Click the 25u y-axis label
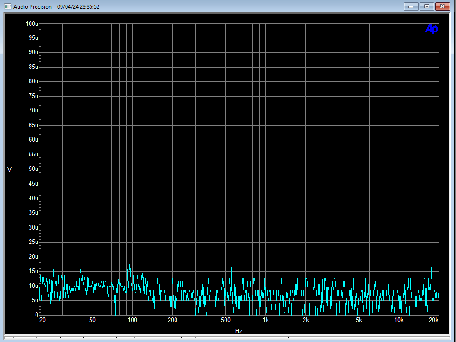The width and height of the screenshot is (456, 342). tap(33, 242)
